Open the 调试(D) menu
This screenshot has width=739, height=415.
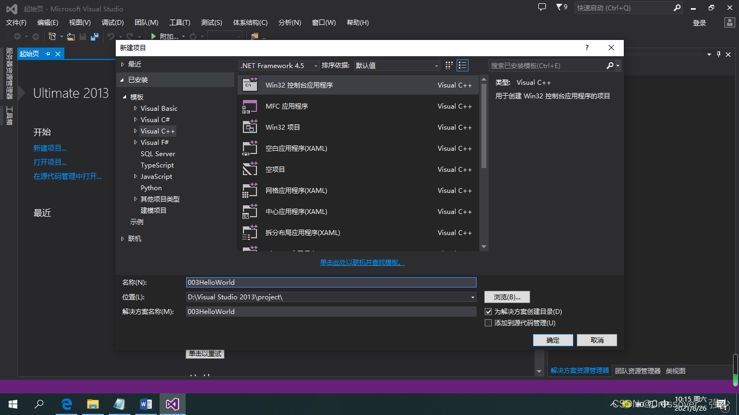pyautogui.click(x=113, y=22)
